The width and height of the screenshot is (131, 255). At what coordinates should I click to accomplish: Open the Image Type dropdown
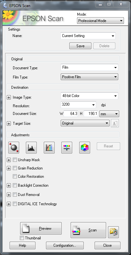point(89,96)
